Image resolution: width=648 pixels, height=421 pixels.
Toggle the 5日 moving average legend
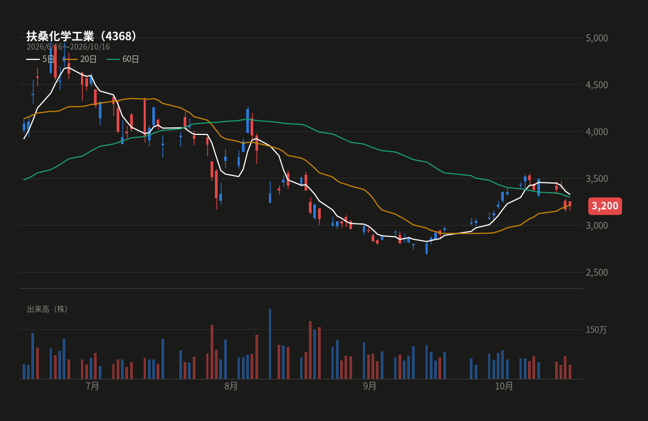tap(40, 59)
